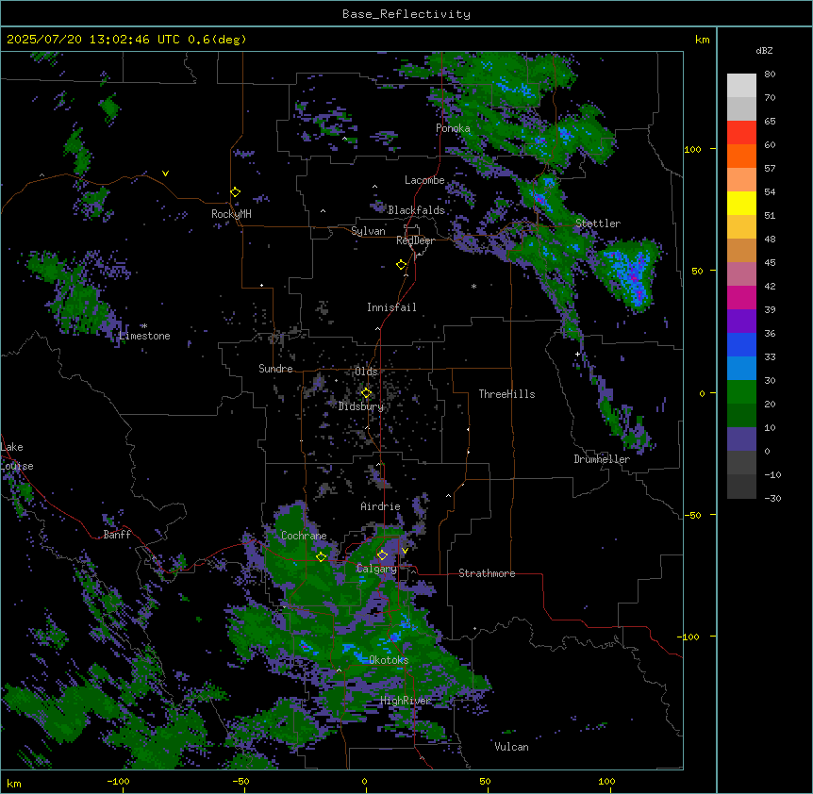This screenshot has height=794, width=813.
Task: Click the white plus marker north of Drumheller
Action: (x=577, y=354)
